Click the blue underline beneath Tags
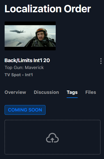104x159 pixels. 72,98
